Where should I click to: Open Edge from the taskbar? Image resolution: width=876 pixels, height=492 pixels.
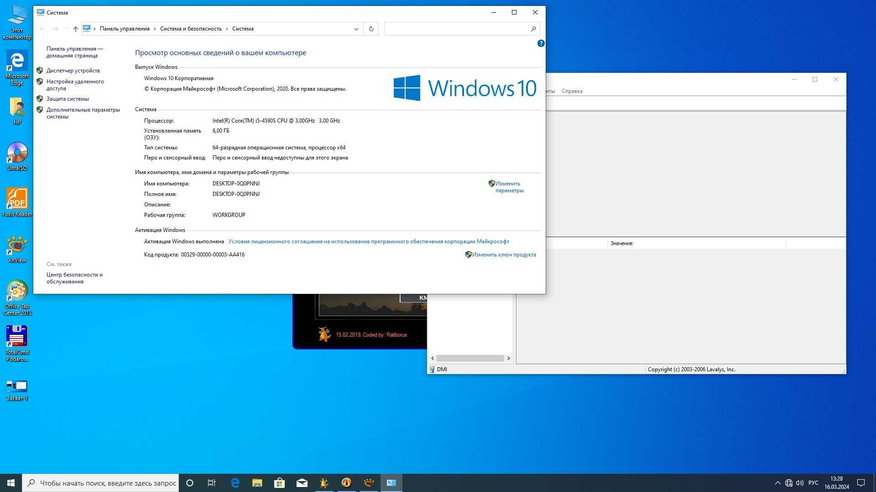(x=235, y=483)
